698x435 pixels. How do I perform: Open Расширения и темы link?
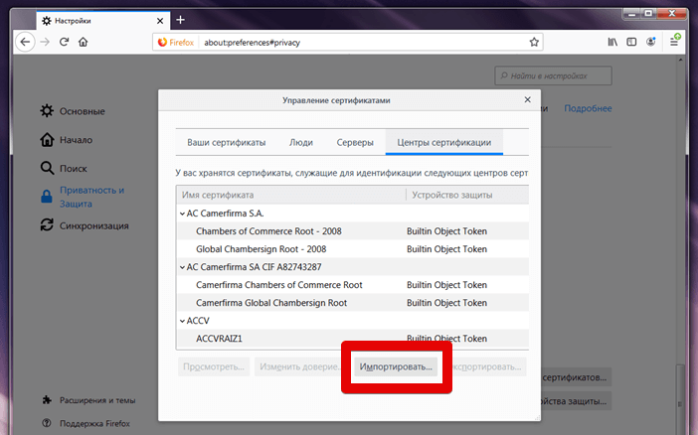coord(88,400)
